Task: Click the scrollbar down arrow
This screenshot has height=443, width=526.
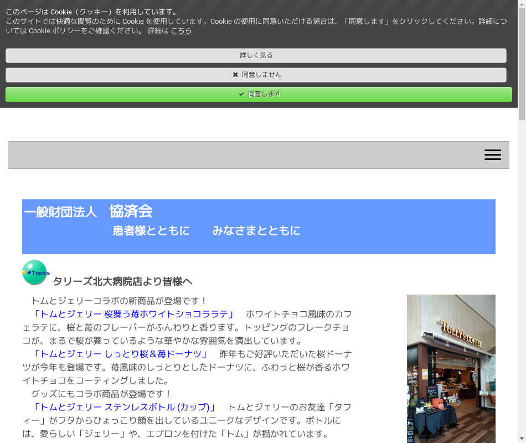Action: (x=522, y=439)
